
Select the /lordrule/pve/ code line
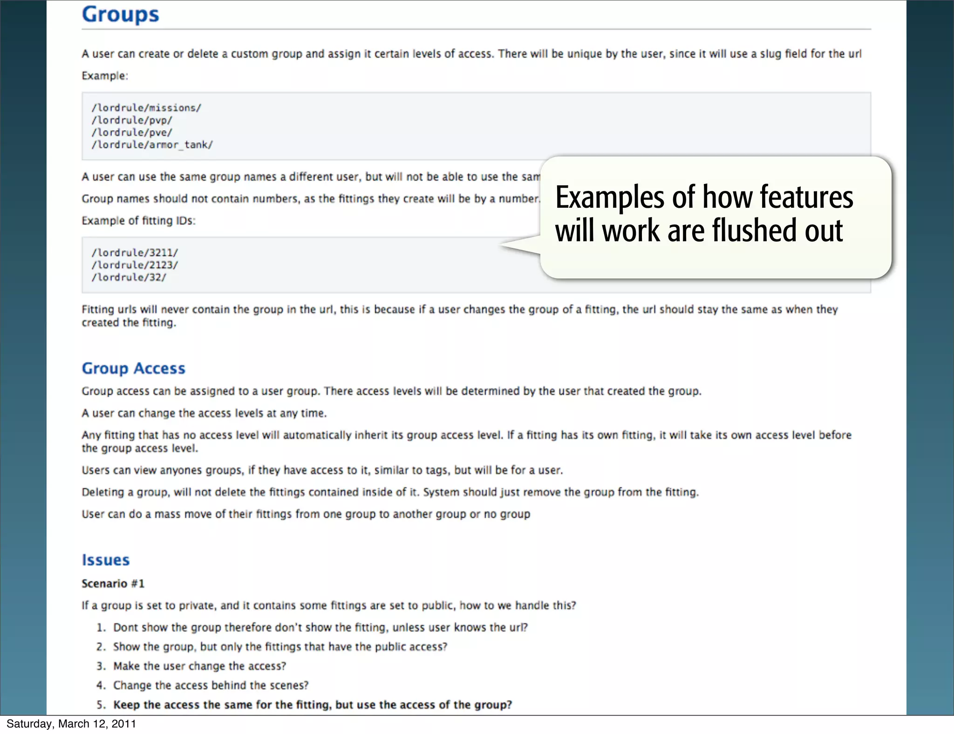click(x=132, y=132)
